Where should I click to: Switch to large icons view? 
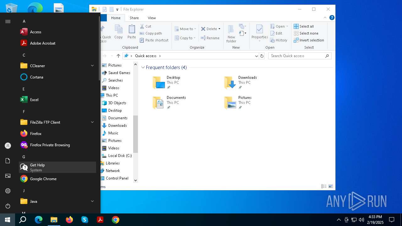coord(331,186)
